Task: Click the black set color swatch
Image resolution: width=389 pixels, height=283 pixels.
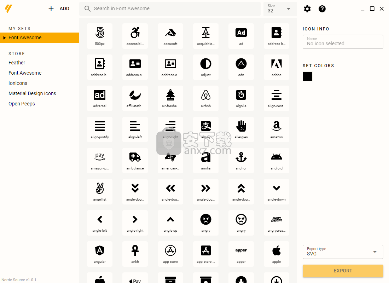Action: pyautogui.click(x=308, y=76)
